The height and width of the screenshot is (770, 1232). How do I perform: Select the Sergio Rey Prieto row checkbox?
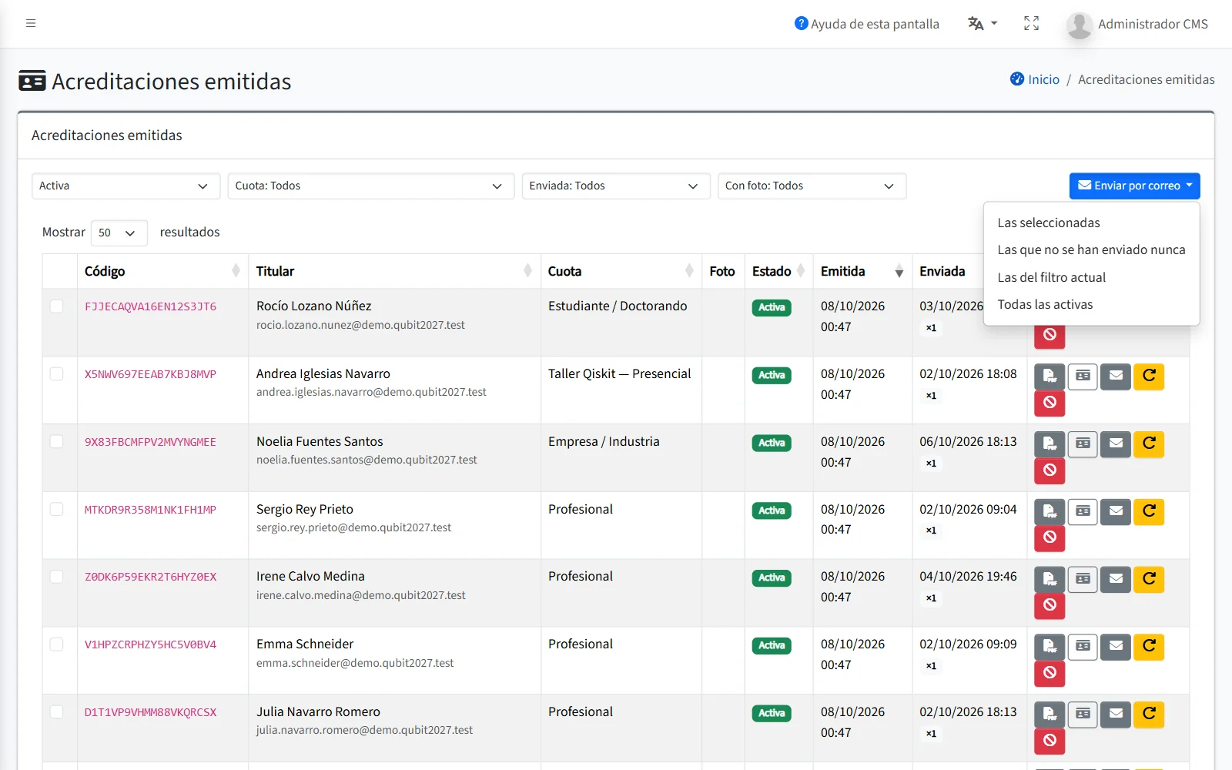coord(57,510)
